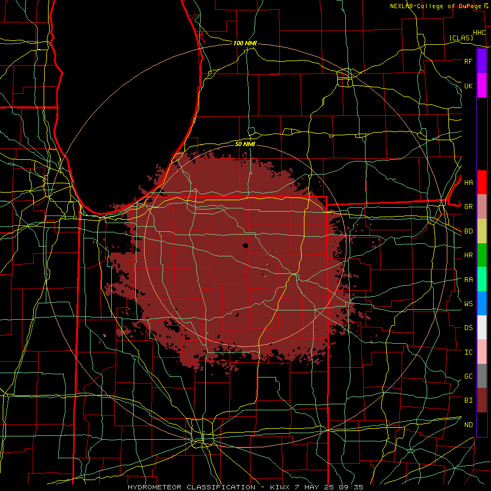Screen dimensions: 491x491
Task: Click the HR legend label
Action: [468, 255]
